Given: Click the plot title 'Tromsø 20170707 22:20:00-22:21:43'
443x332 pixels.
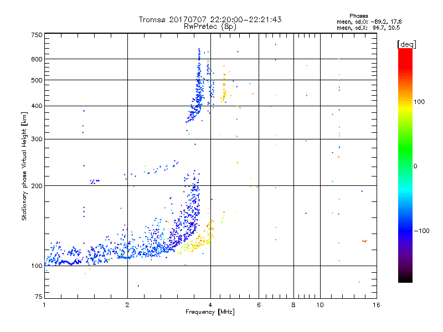Looking at the screenshot, I should point(210,19).
